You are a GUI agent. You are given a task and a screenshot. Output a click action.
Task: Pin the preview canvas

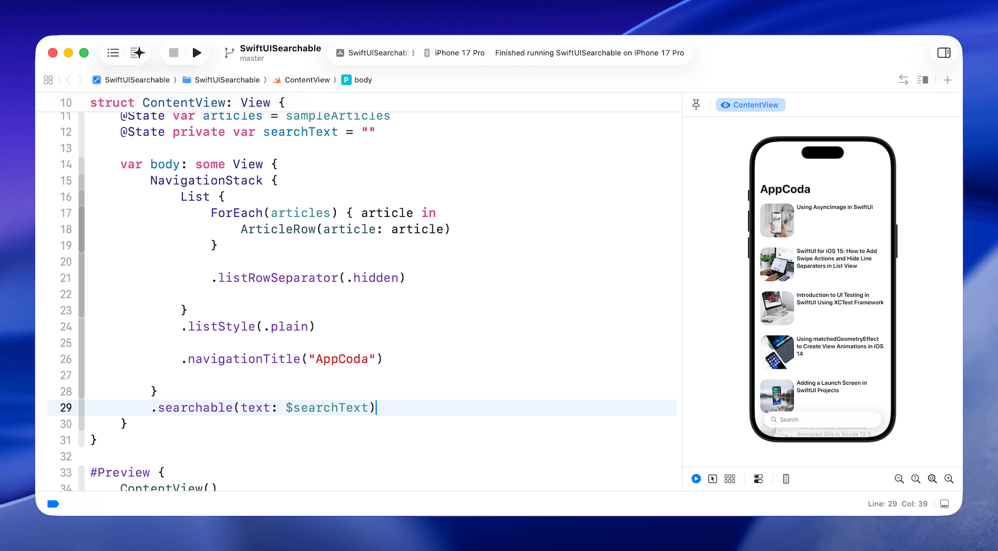click(x=696, y=104)
